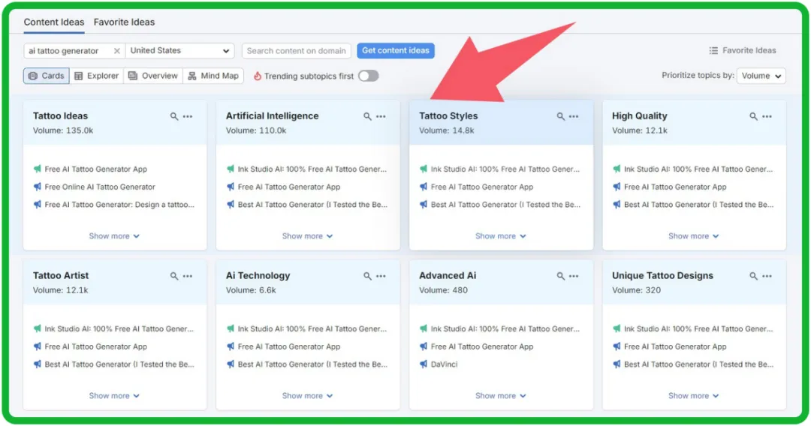Open the three-dot menu on High Quality card
The width and height of the screenshot is (811, 426).
tap(767, 116)
